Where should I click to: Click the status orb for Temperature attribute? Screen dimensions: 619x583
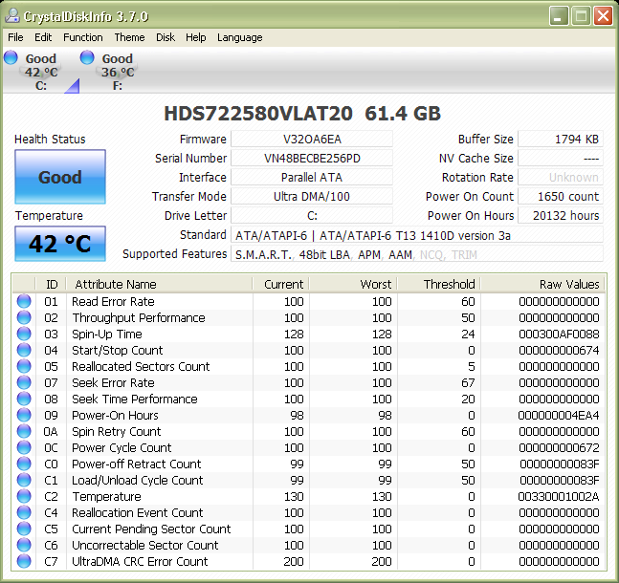24,496
